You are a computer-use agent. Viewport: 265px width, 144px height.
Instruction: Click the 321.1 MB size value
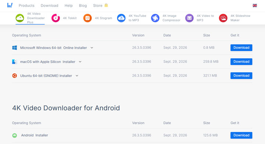pyautogui.click(x=210, y=75)
